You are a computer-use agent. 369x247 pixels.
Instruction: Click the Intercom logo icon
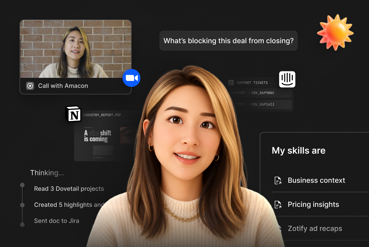(287, 79)
